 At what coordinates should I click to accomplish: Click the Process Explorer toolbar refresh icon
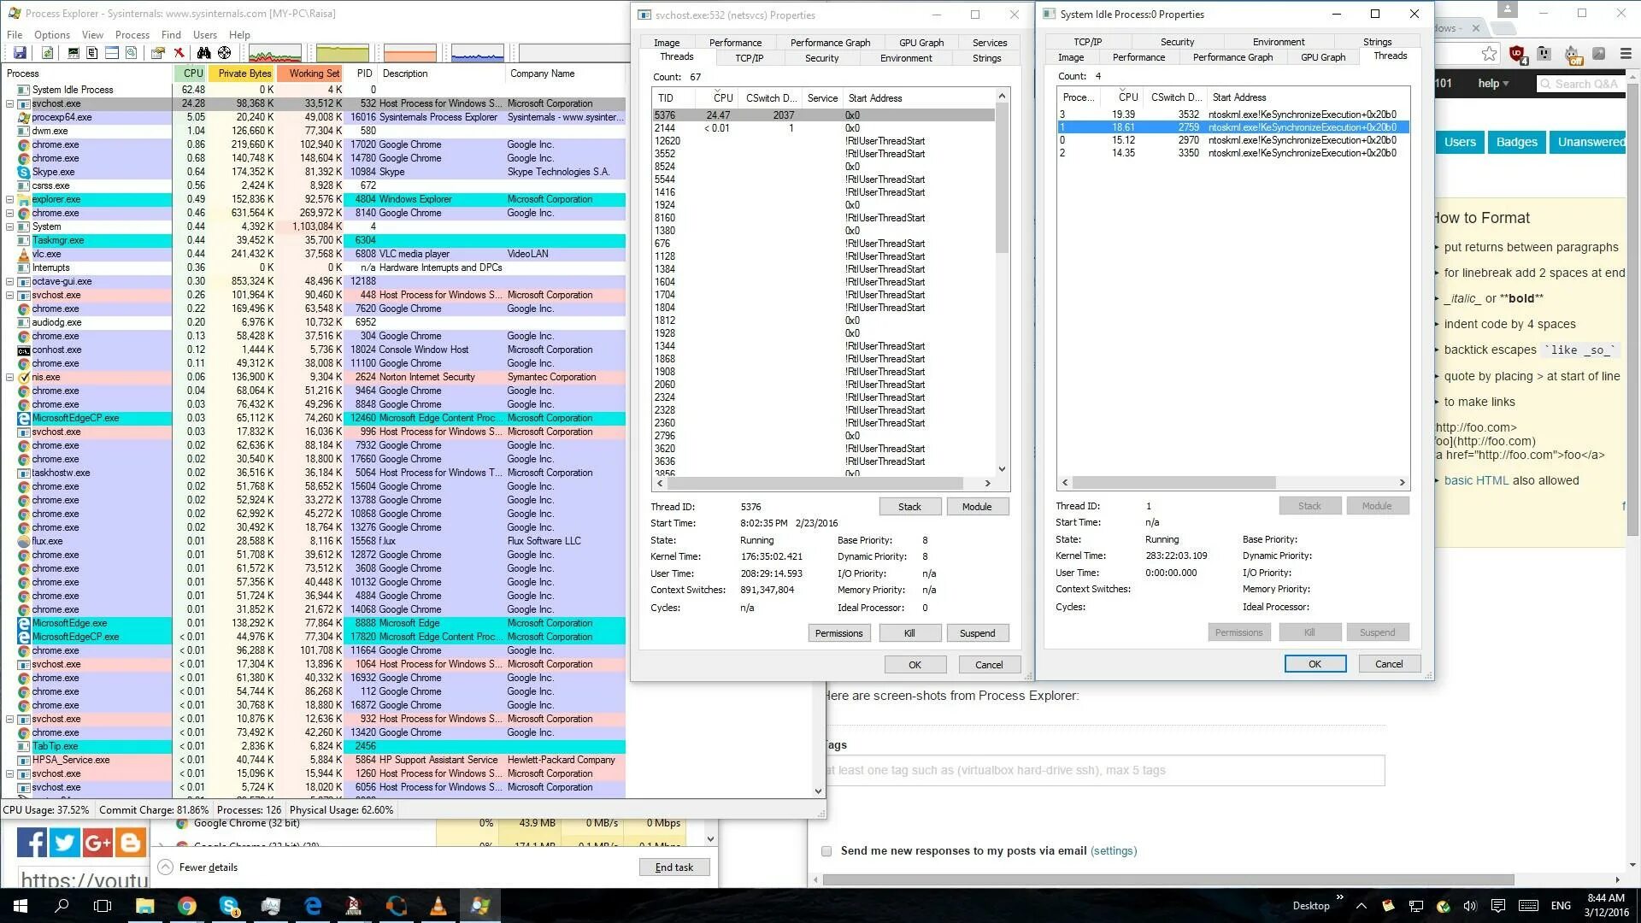point(45,53)
